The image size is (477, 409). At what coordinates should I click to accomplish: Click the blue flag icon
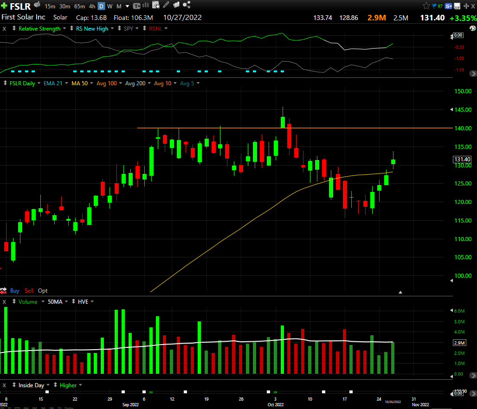click(x=434, y=6)
